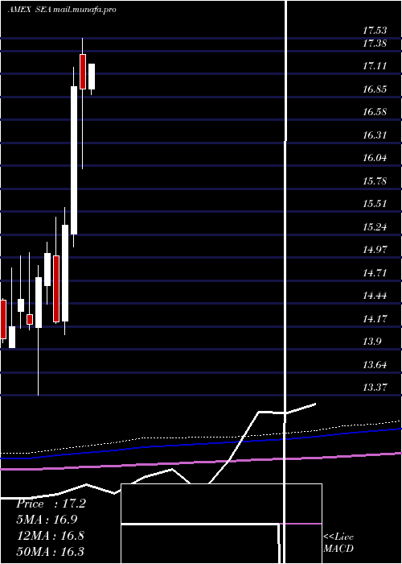Click the mail.munafa.pro text
The width and height of the screenshot is (402, 564).
[84, 10]
